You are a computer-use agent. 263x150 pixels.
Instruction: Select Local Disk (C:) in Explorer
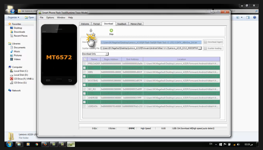(21, 71)
